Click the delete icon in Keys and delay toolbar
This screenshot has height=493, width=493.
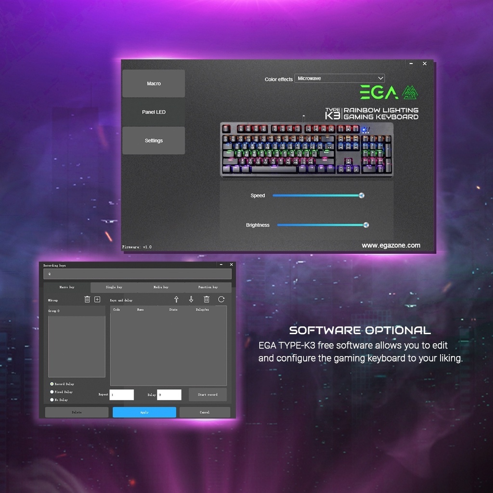(207, 299)
